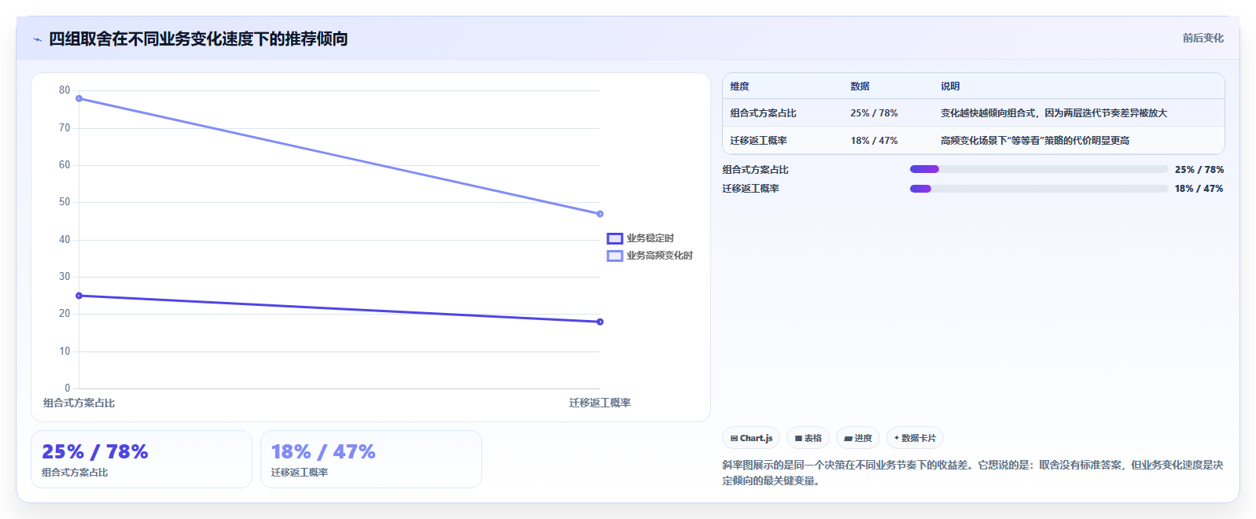Viewport: 1256px width, 519px height.
Task: Click x-axis label 迁移返工概率
Action: pos(600,403)
